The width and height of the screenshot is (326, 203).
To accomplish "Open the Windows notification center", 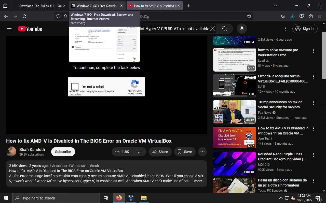I will [318, 198].
